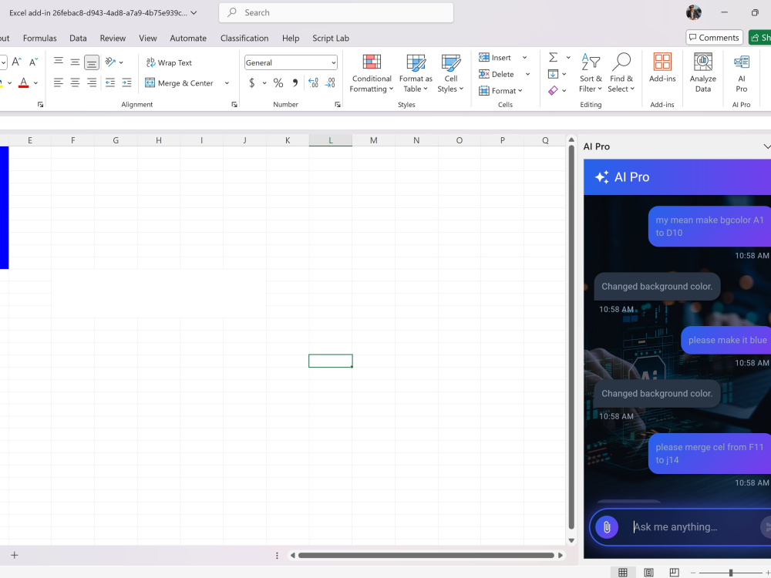The image size is (771, 578).
Task: Open the Formulas tab
Action: (40, 38)
